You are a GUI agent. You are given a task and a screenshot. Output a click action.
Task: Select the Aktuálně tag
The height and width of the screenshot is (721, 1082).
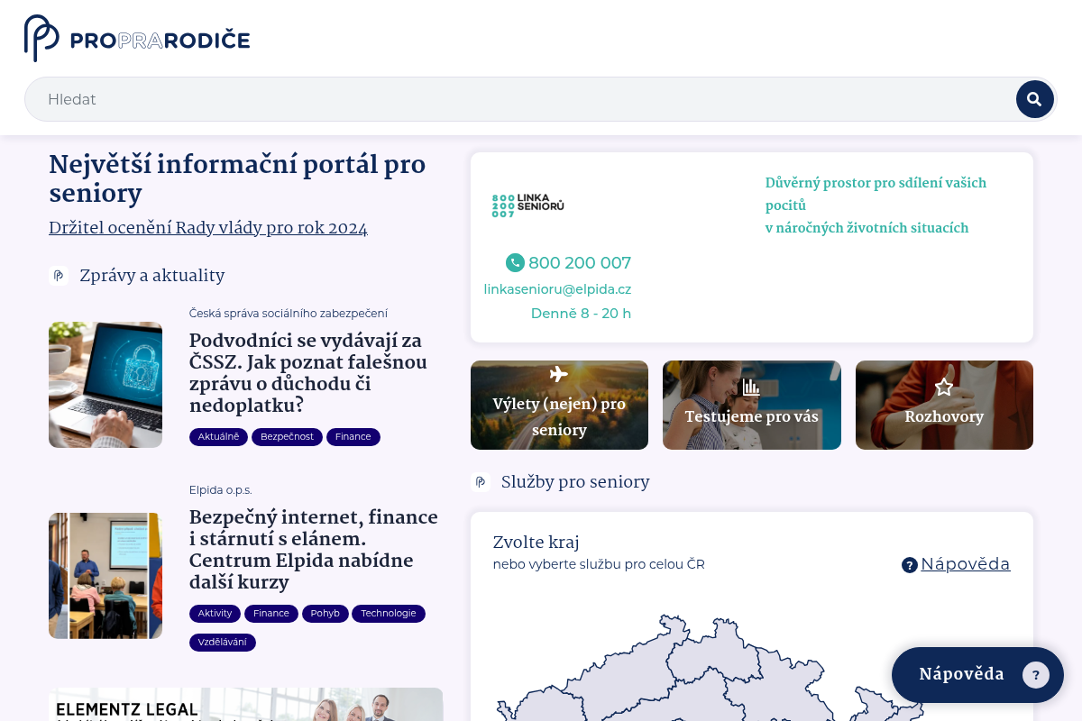218,437
